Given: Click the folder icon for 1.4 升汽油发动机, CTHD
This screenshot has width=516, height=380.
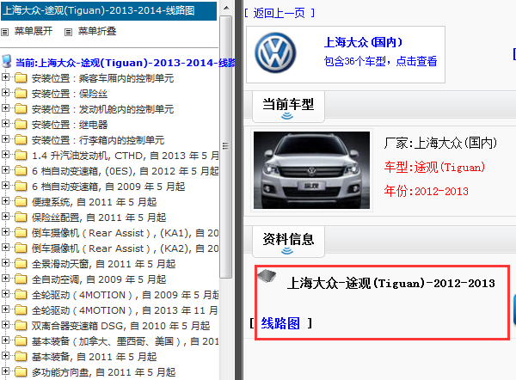Looking at the screenshot, I should [x=21, y=156].
